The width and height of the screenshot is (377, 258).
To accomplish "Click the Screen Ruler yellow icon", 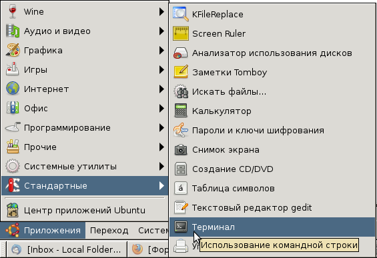I will click(x=181, y=33).
